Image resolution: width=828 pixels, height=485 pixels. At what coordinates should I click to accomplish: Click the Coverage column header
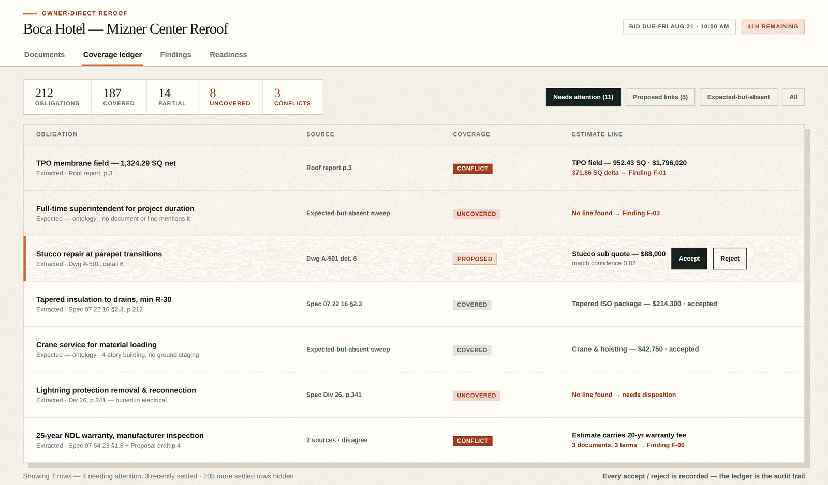coord(471,134)
